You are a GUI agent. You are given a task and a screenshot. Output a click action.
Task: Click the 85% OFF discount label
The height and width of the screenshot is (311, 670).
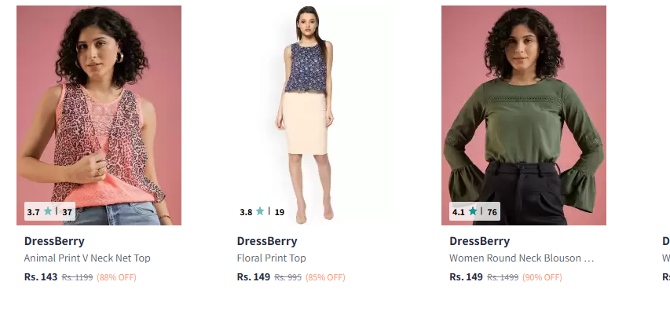(325, 277)
